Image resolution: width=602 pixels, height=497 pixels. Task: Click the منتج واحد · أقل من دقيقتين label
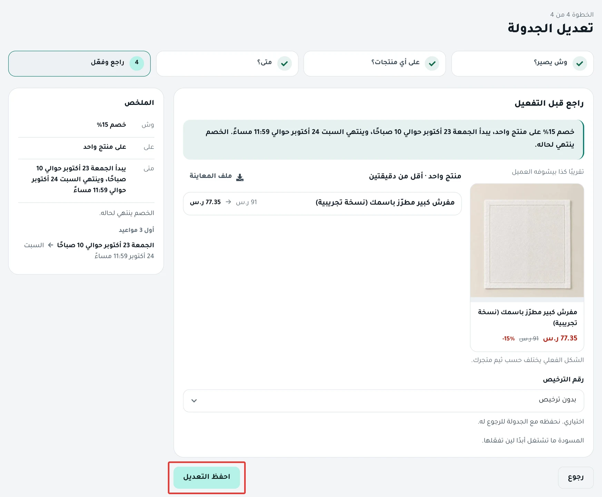415,176
